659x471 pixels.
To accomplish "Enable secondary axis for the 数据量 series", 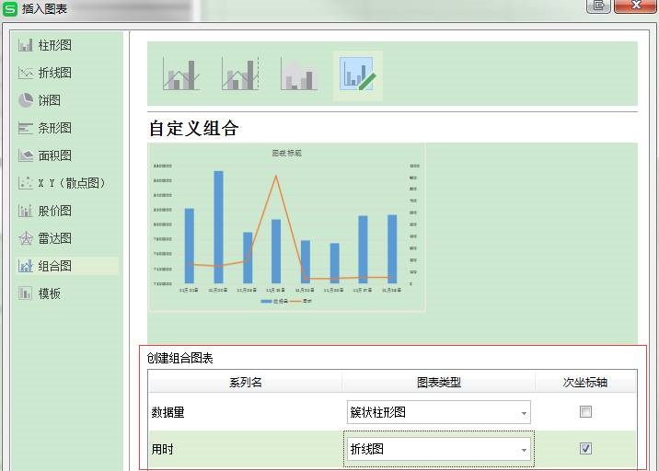I will [585, 412].
